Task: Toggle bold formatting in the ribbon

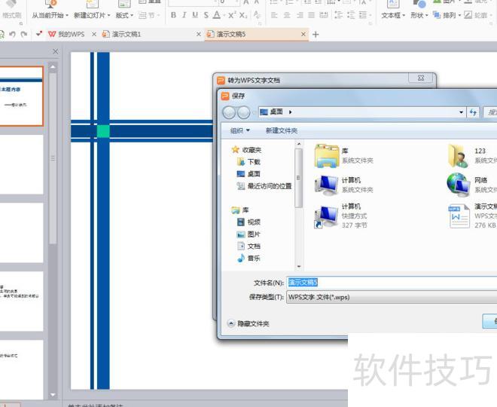Action: [x=173, y=15]
